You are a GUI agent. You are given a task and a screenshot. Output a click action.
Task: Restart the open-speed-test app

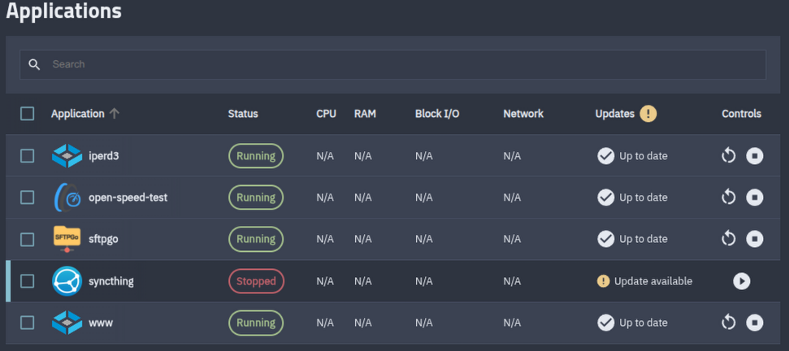click(x=729, y=197)
